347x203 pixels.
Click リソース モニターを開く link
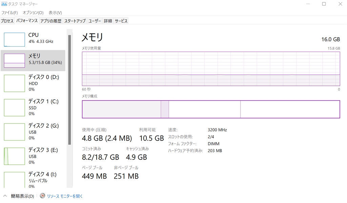coord(65,196)
